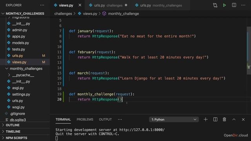Image resolution: width=251 pixels, height=141 pixels.
Task: Open urls.py under monthly_challenges folder
Action: 25,101
